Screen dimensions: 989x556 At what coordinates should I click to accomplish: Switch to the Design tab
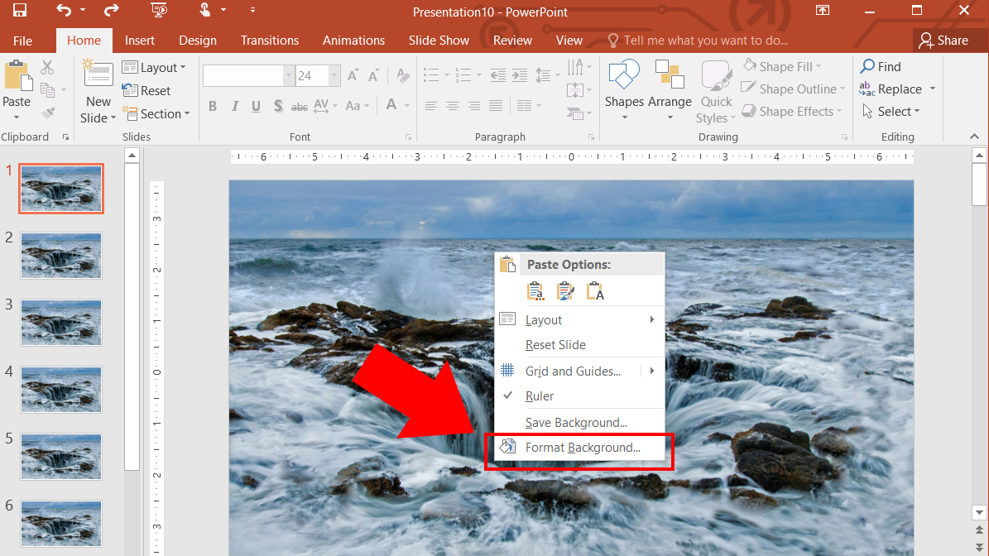(198, 41)
